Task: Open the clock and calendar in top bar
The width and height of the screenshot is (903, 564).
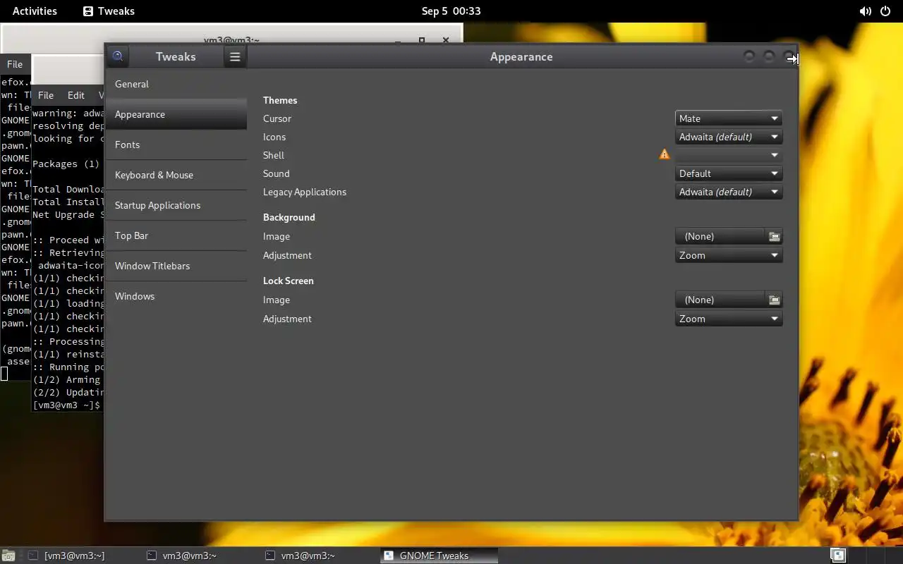Action: pyautogui.click(x=451, y=11)
